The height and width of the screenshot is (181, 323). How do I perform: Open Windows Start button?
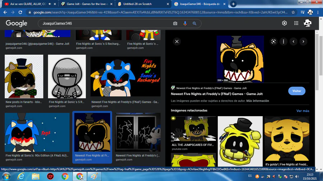click(x=6, y=176)
